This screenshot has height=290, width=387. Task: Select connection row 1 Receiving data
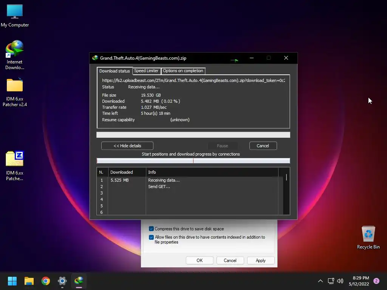coord(190,180)
